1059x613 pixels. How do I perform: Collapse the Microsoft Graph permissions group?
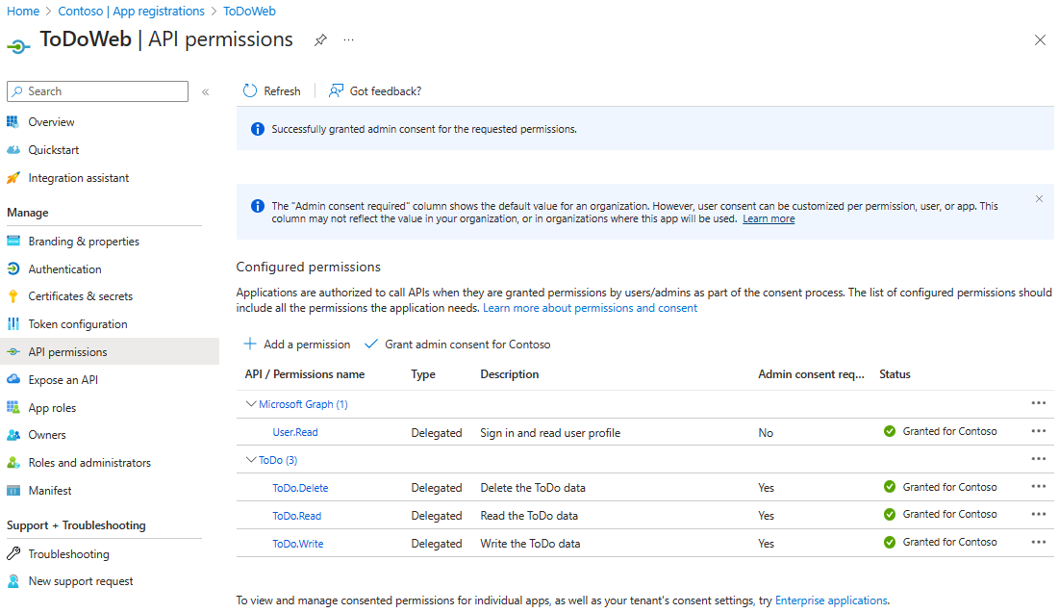[251, 404]
